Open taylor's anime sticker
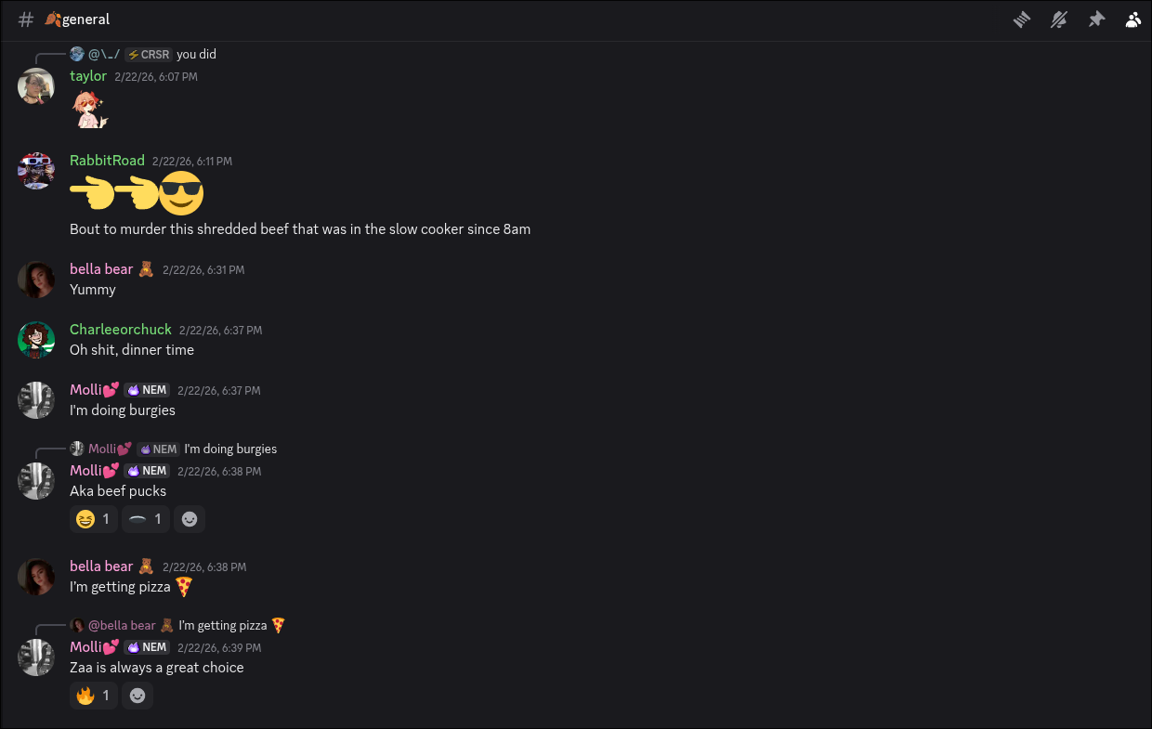Image resolution: width=1152 pixels, height=729 pixels. point(89,110)
